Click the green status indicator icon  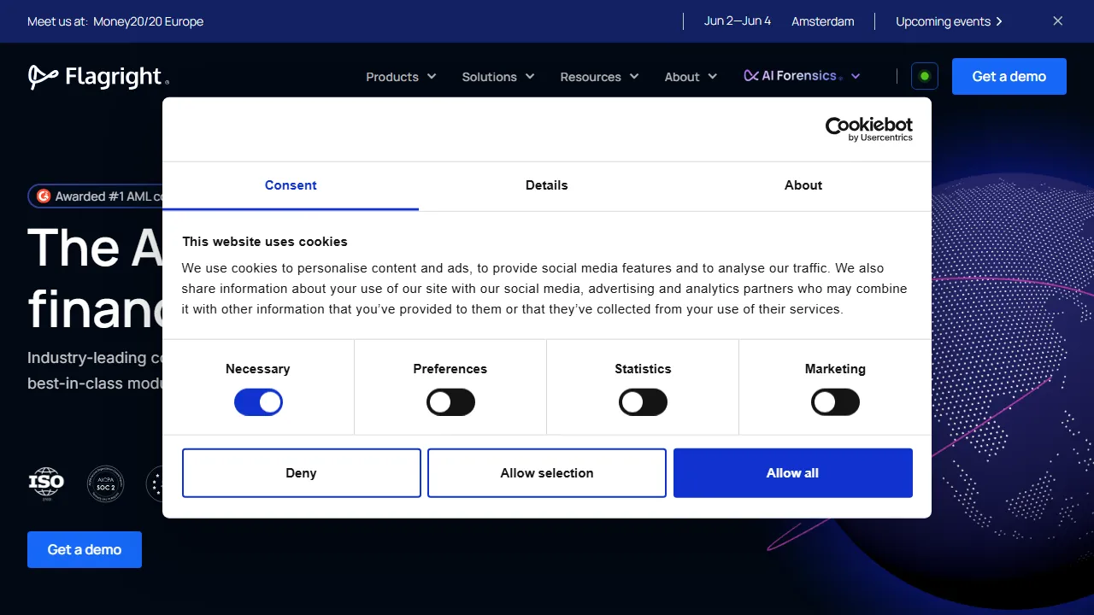click(x=925, y=76)
